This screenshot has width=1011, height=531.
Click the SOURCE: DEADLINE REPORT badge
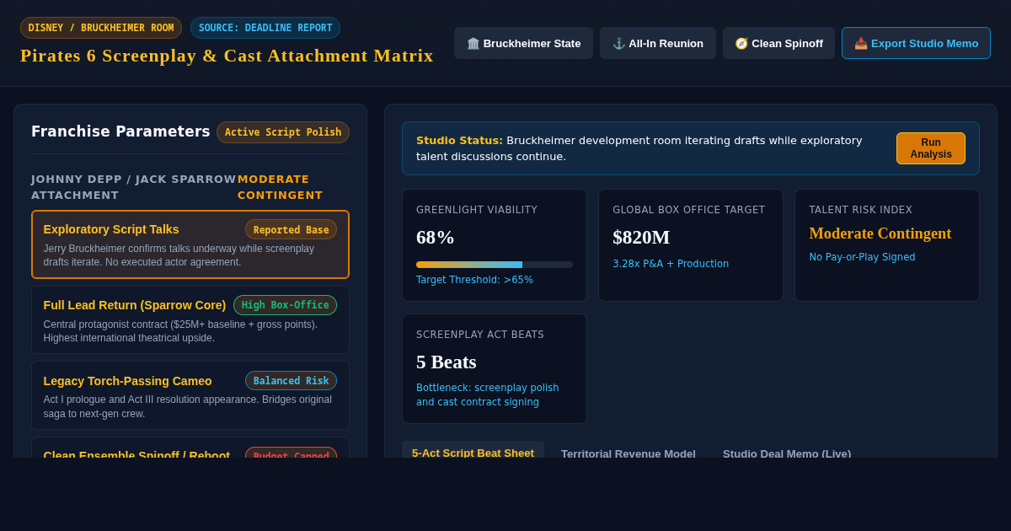coord(265,28)
